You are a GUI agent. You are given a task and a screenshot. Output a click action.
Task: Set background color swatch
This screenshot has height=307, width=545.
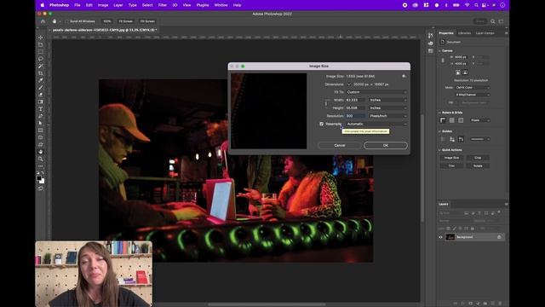click(x=42, y=181)
